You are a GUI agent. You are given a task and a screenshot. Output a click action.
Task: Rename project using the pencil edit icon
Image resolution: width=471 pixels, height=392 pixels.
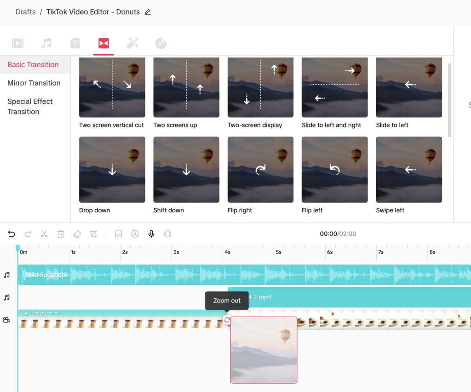[148, 12]
